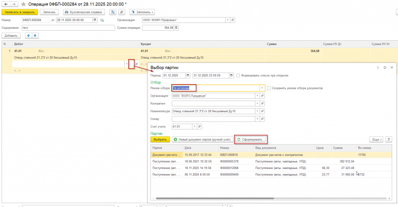Select the row numbered Ф0000009469

click(x=271, y=174)
